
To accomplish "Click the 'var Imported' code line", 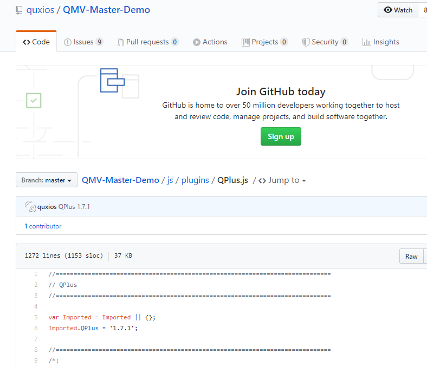I will 102,317.
